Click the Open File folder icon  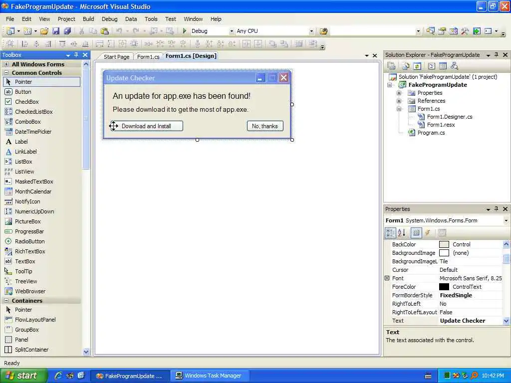(44, 31)
